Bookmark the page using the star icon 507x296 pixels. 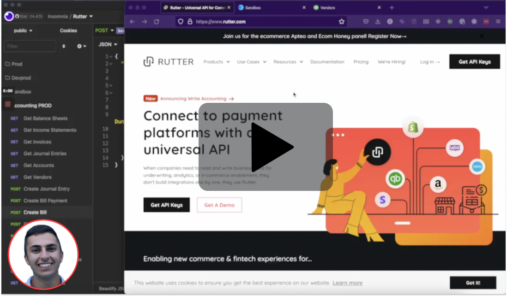pos(341,21)
